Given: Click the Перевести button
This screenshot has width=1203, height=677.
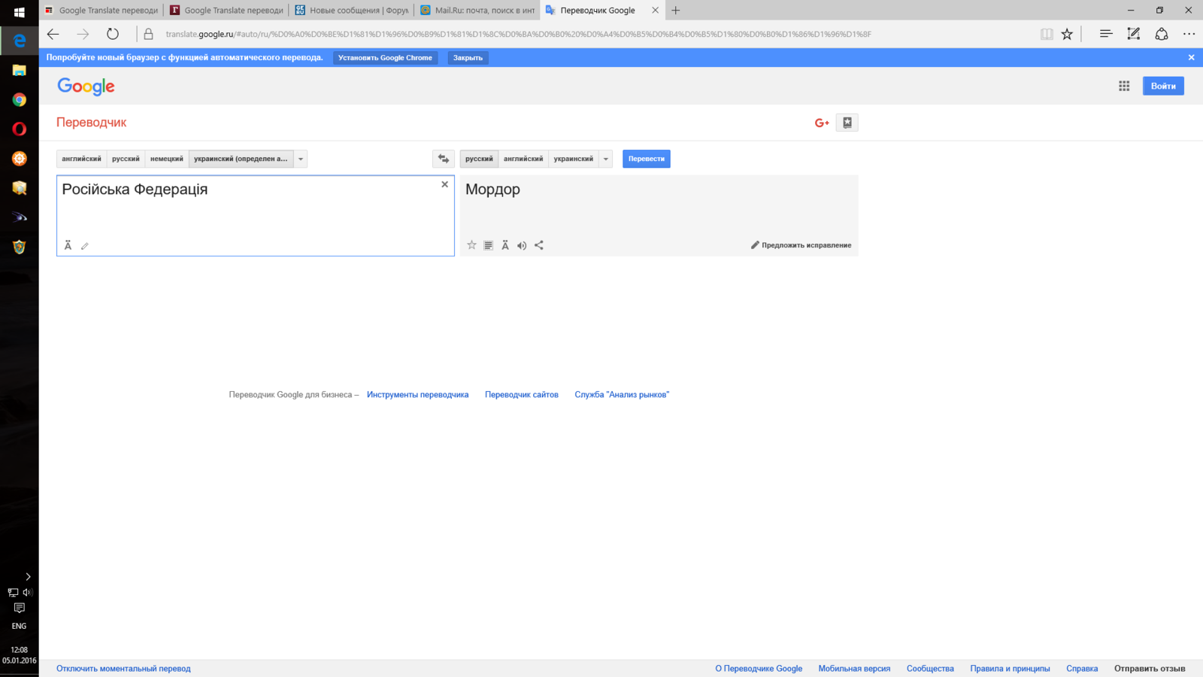Looking at the screenshot, I should tap(647, 159).
